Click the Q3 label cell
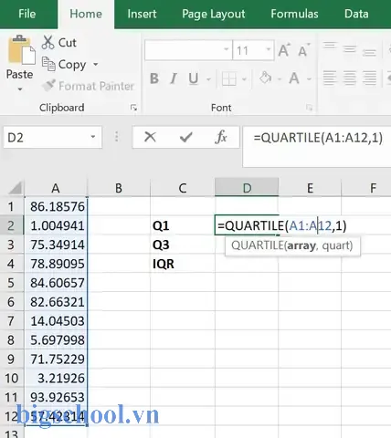Screen dimensions: 391x438 [x=183, y=245]
